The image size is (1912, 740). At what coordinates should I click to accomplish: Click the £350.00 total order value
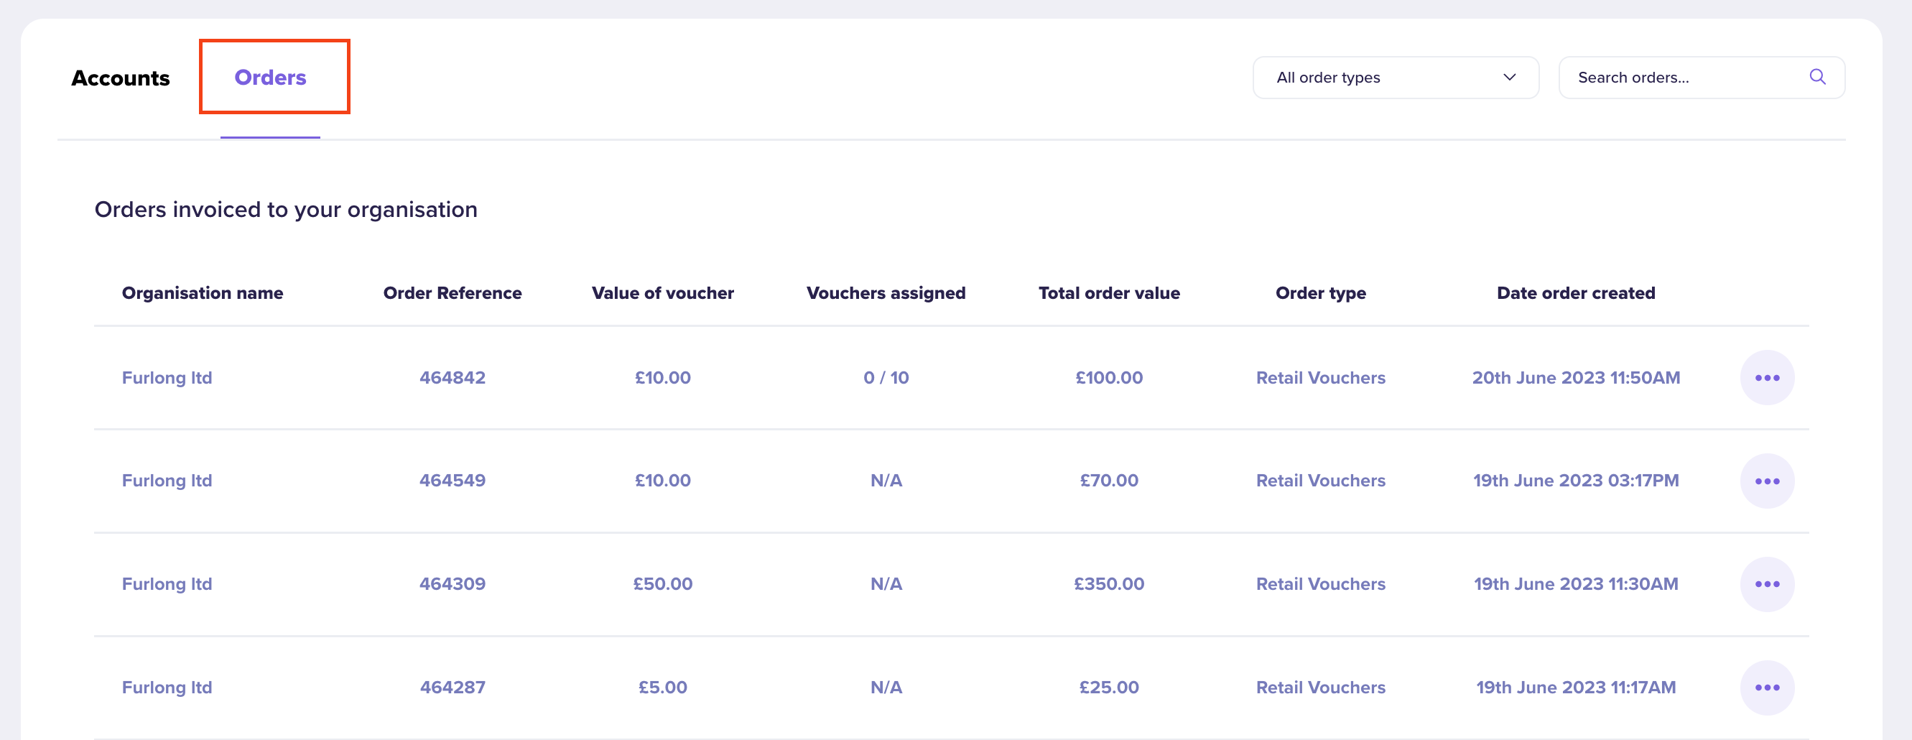pyautogui.click(x=1109, y=584)
